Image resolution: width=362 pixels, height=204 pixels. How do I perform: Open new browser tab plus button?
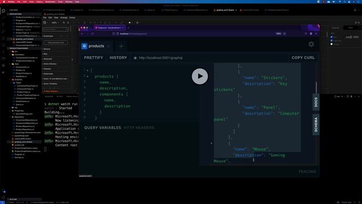pos(128,28)
